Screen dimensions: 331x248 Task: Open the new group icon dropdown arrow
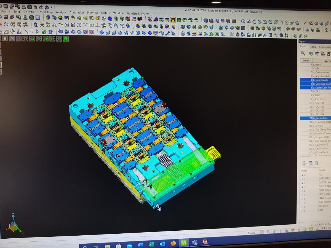(x=306, y=163)
